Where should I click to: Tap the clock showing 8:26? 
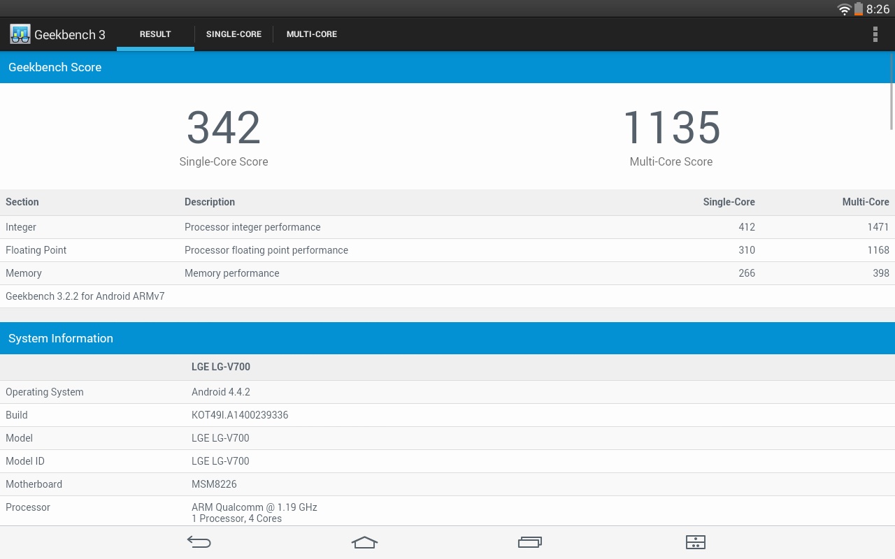[878, 9]
